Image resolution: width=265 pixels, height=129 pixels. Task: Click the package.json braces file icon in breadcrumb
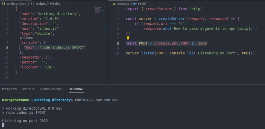point(4,4)
